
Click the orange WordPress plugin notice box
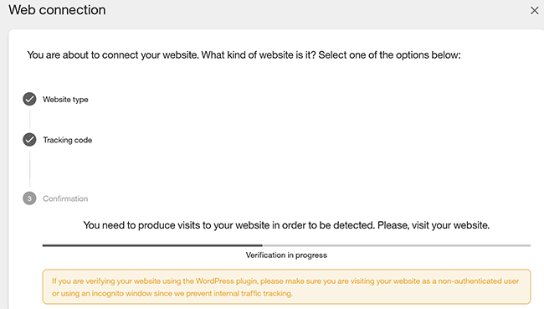(286, 286)
